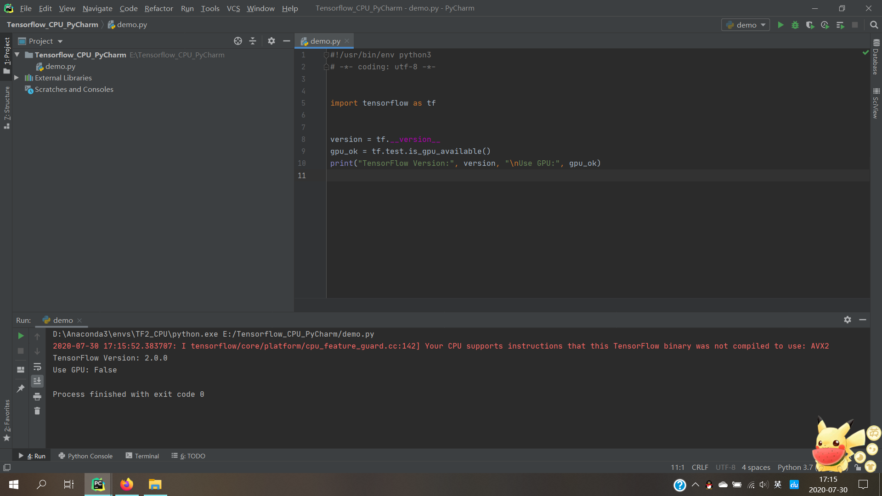The height and width of the screenshot is (496, 882).
Task: Open the Help menu
Action: 290,8
